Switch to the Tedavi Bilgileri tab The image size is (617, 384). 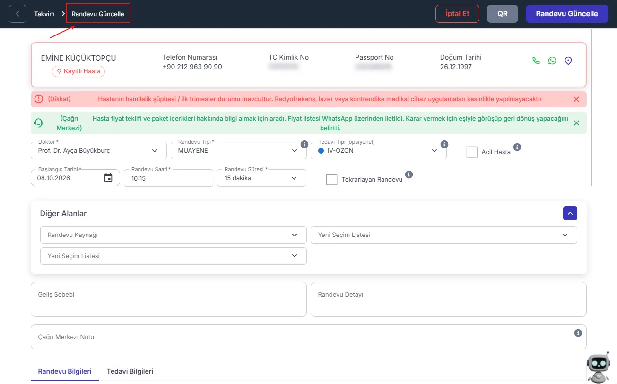click(x=130, y=371)
